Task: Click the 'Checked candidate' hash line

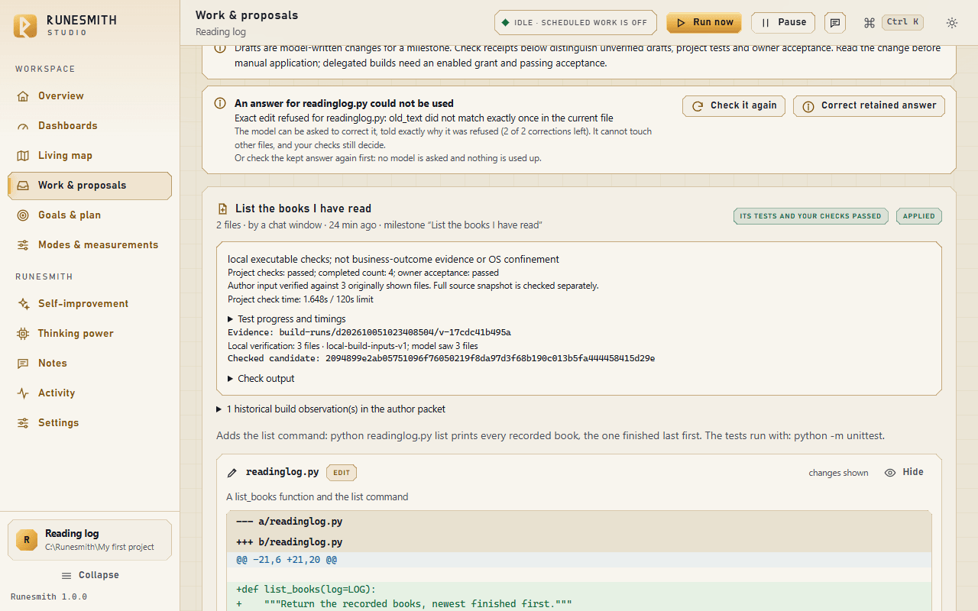Action: click(441, 359)
